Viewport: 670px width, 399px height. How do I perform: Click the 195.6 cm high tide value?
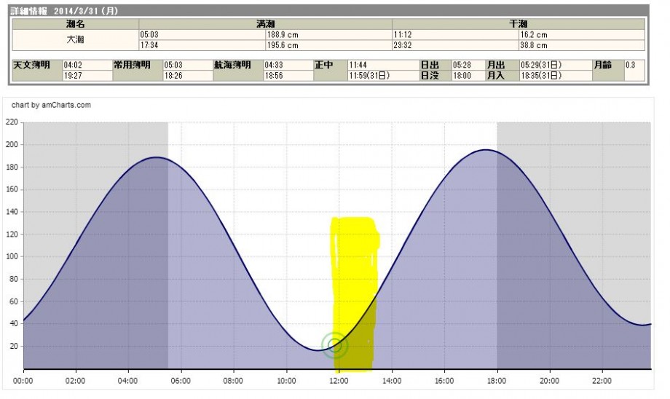[328, 45]
